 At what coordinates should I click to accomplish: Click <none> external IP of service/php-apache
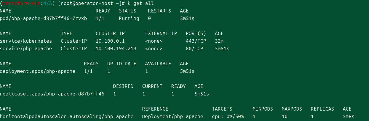pos(154,49)
